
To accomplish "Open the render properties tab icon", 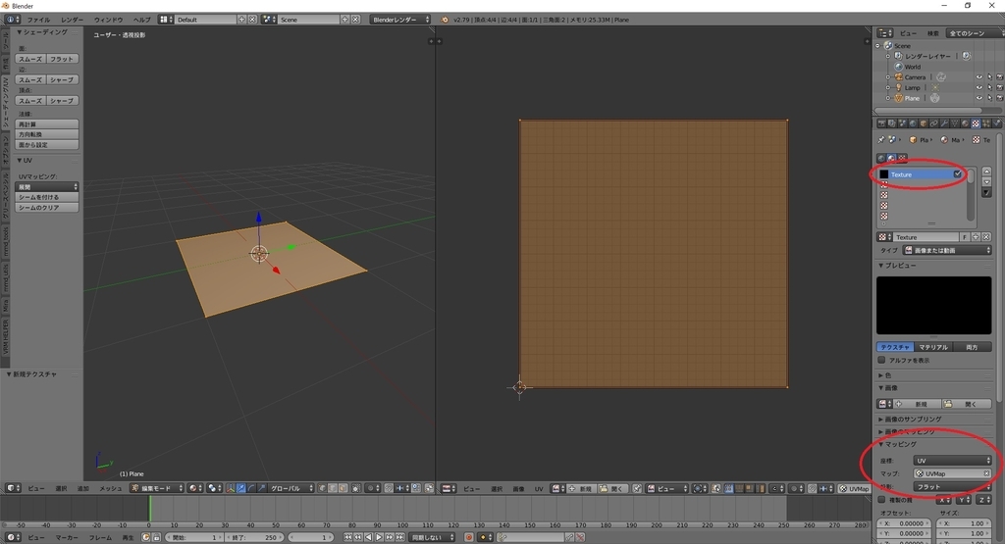I will tap(881, 124).
